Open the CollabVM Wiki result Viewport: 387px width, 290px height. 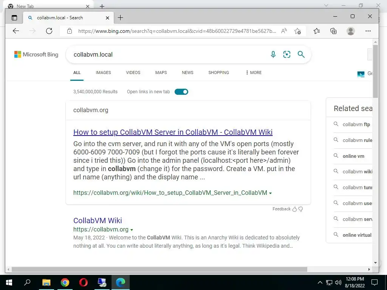click(x=98, y=221)
